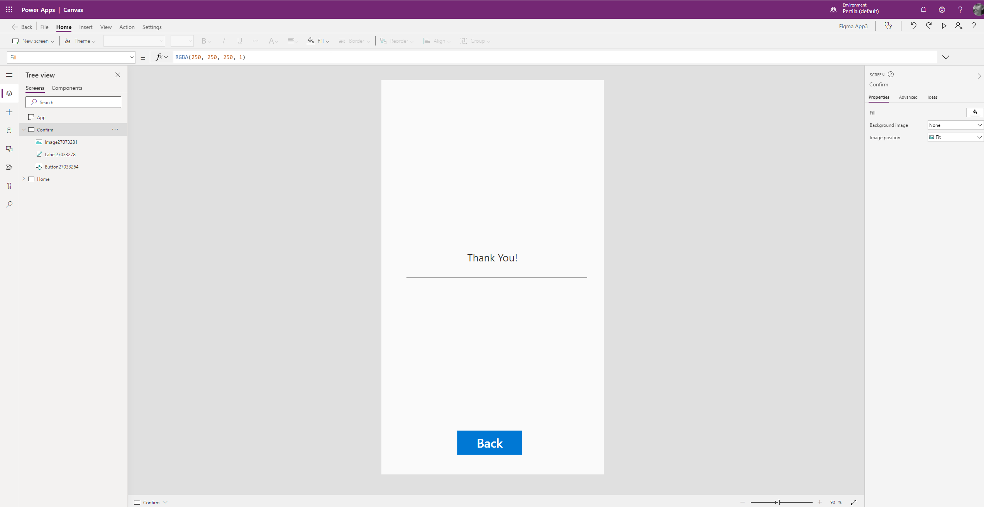
Task: Open the Fill property selector dropdown
Action: [x=71, y=57]
